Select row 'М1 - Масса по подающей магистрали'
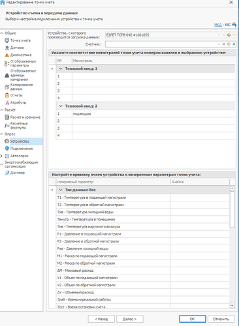 [x=143, y=256]
